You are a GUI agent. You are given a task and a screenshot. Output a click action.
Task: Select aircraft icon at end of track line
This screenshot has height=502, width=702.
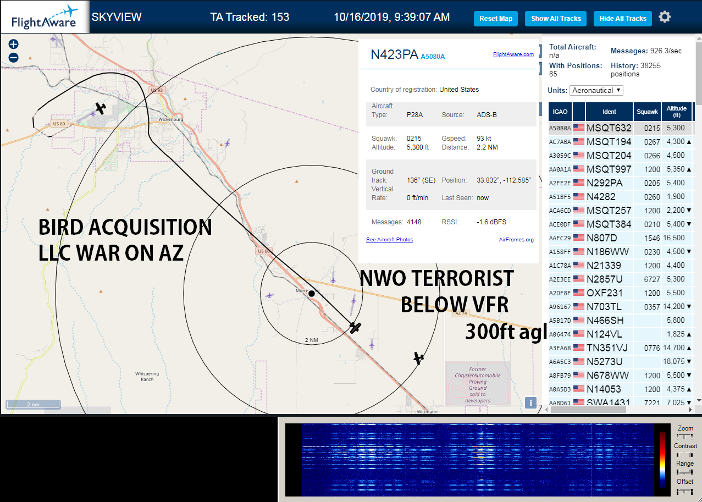356,328
